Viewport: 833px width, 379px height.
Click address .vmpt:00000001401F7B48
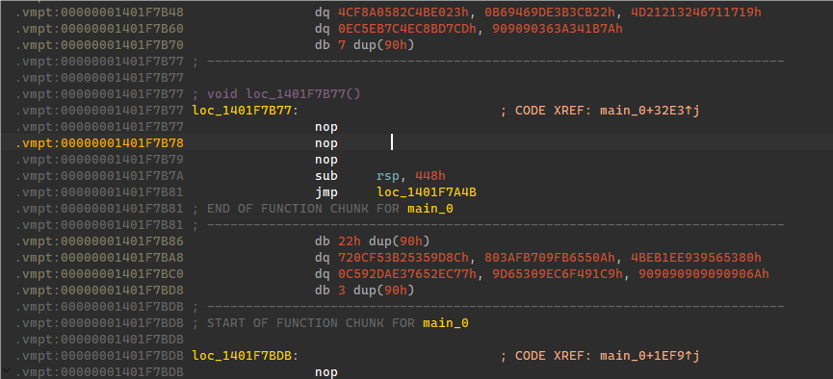tap(99, 13)
